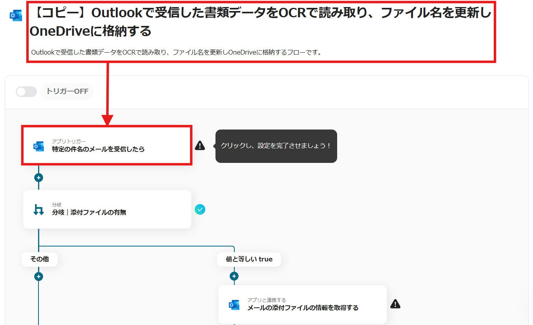
Task: Open the 特定の件名のメールを受信したら trigger step
Action: click(x=107, y=145)
